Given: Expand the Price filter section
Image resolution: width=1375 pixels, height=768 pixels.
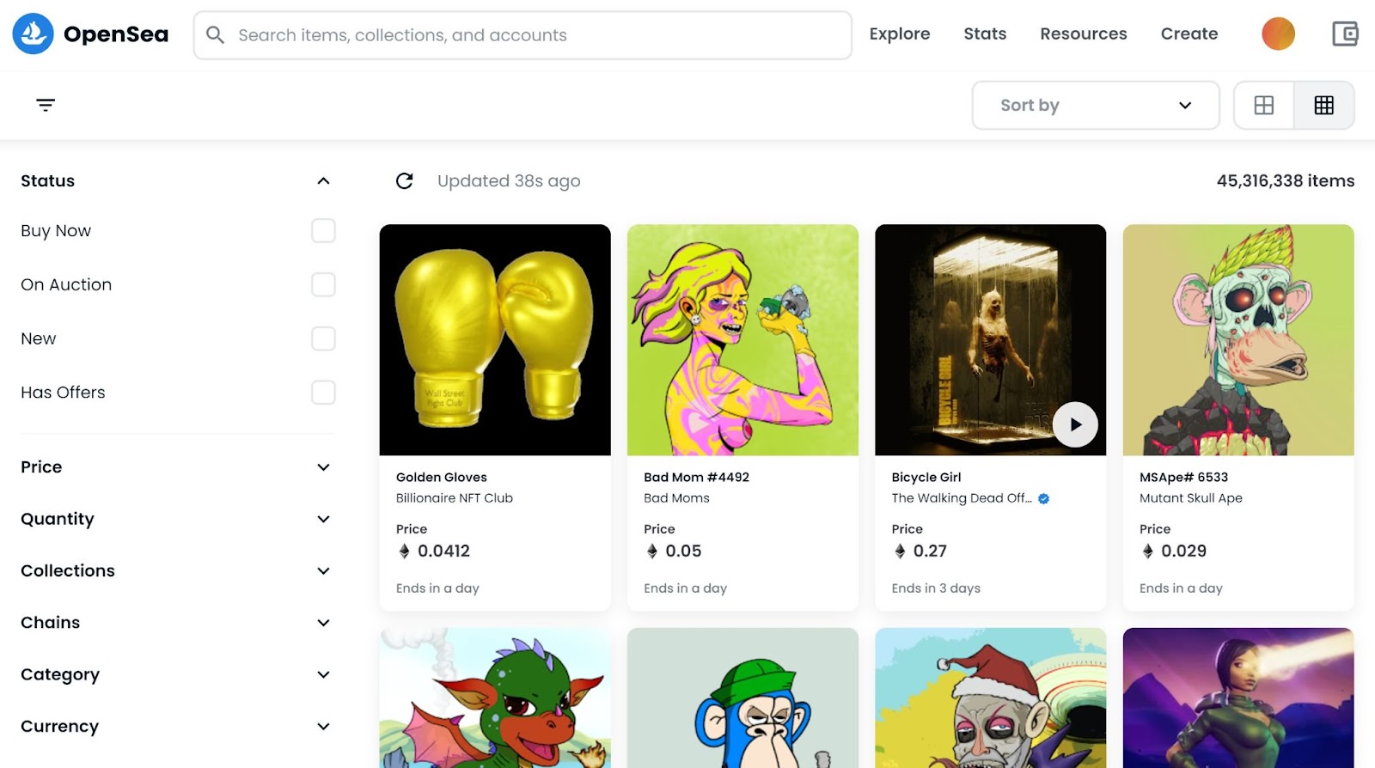Looking at the screenshot, I should pyautogui.click(x=175, y=467).
